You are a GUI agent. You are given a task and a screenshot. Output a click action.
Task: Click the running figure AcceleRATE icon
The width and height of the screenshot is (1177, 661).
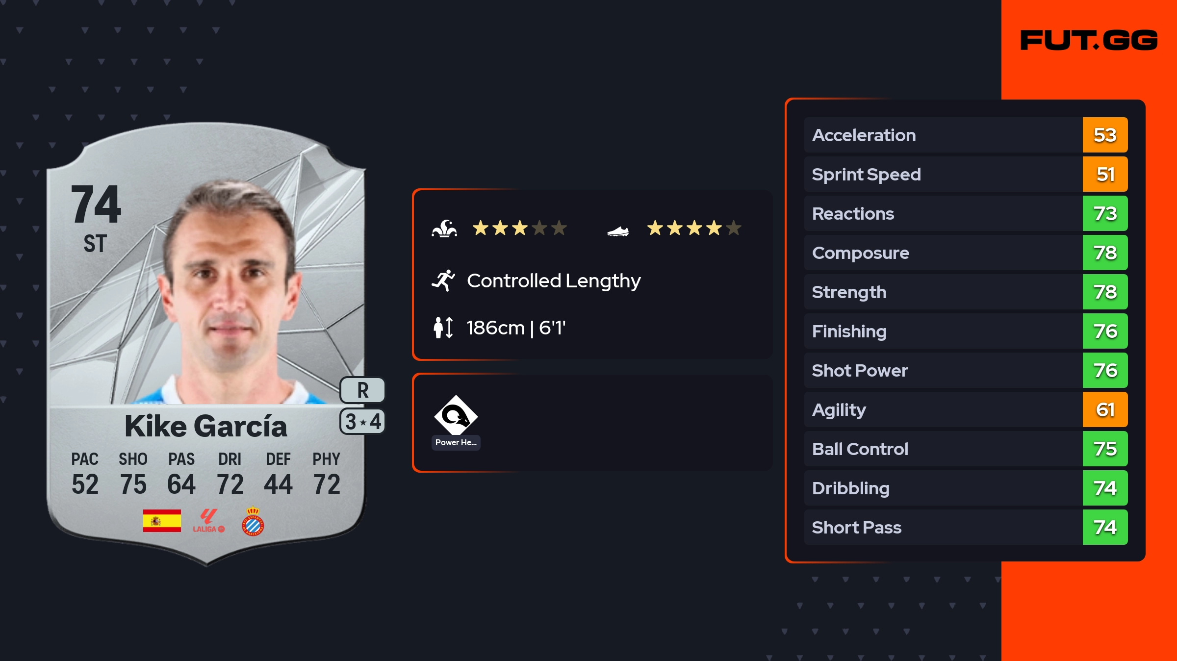(x=443, y=281)
